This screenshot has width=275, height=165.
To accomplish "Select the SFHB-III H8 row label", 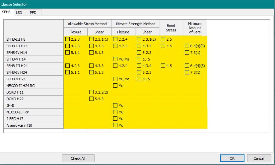I will click(34, 39).
